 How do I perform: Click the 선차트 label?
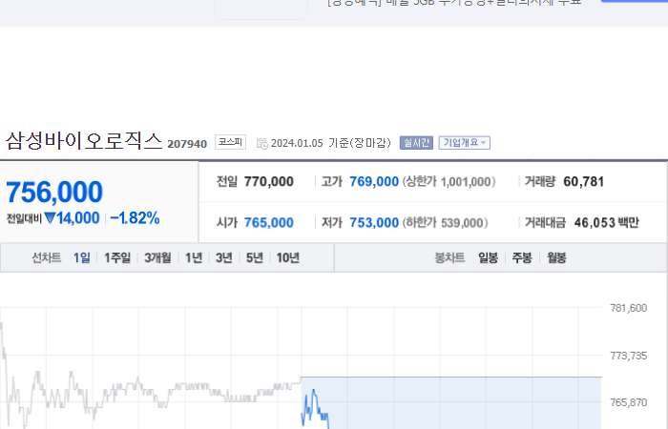click(47, 257)
